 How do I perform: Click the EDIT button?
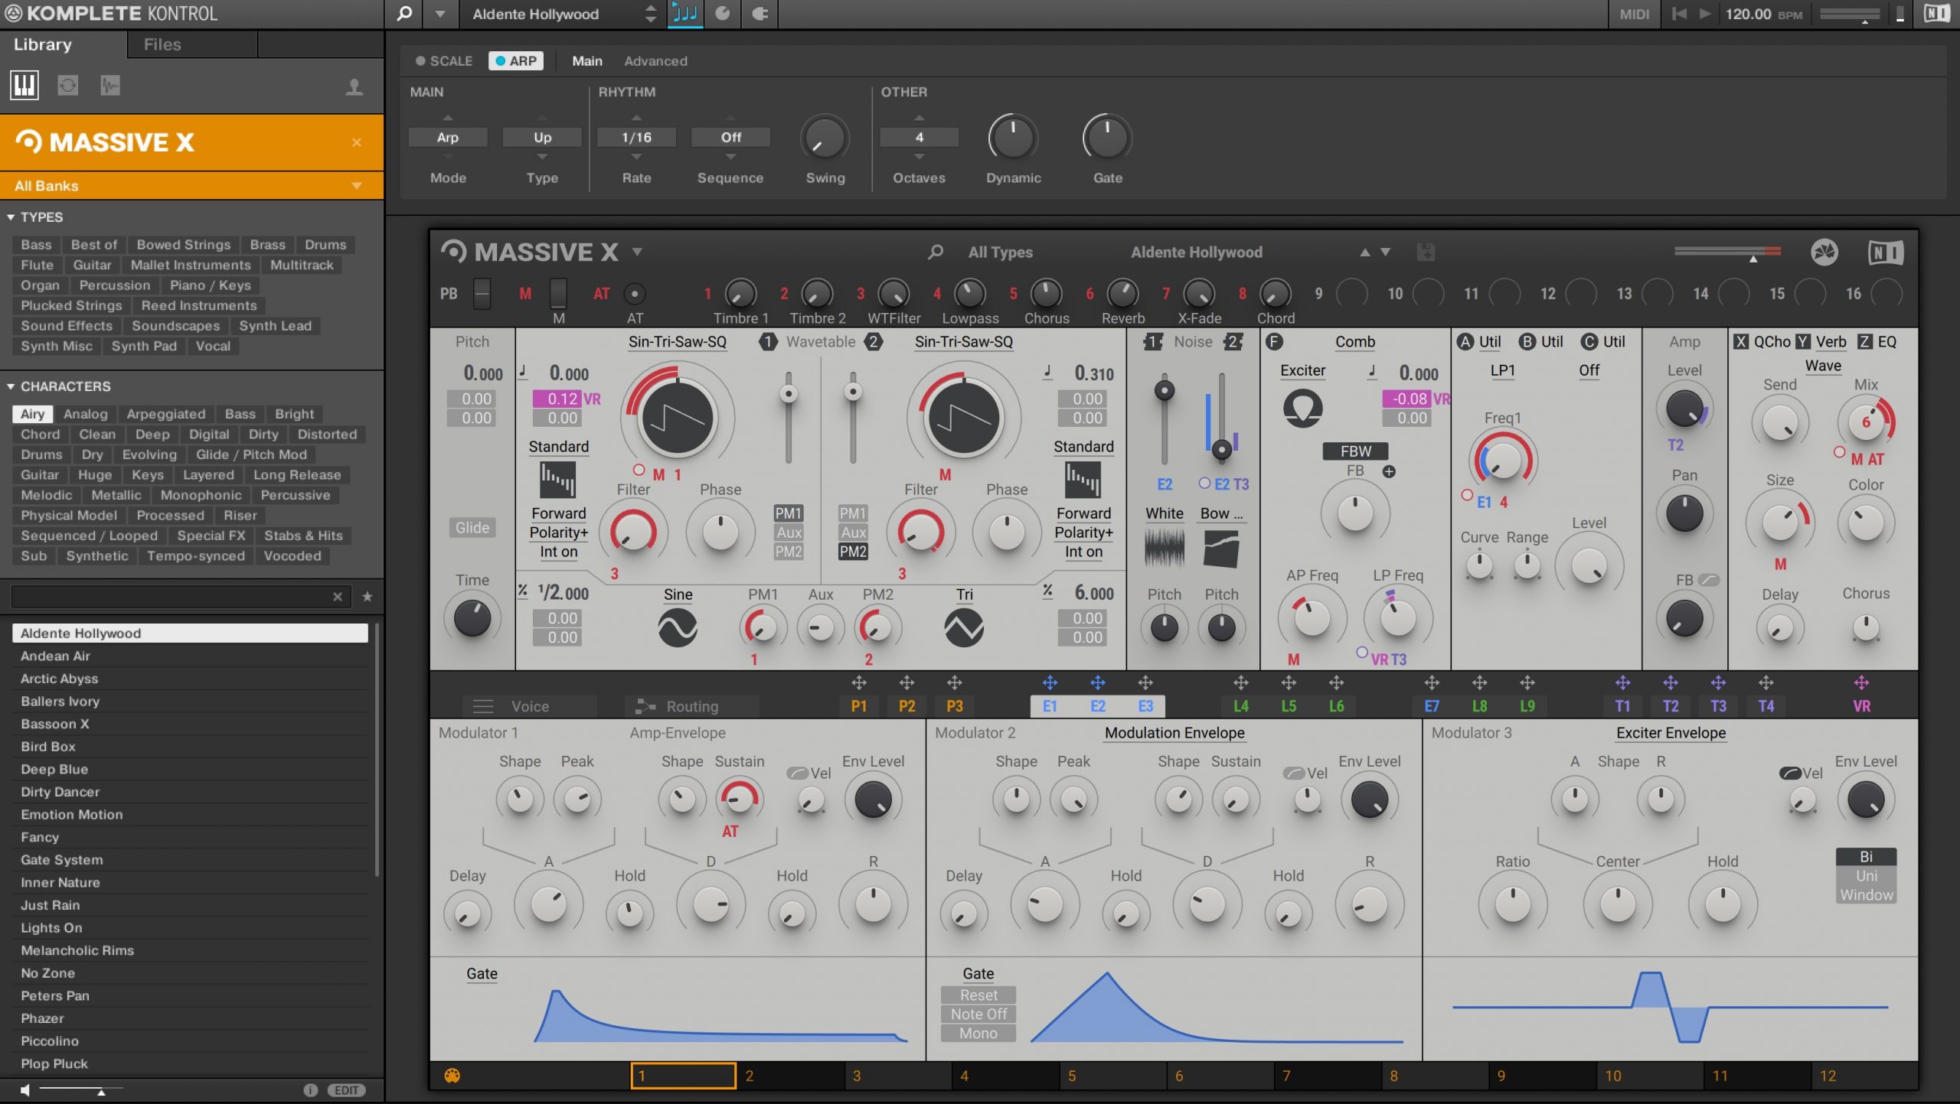point(346,1090)
